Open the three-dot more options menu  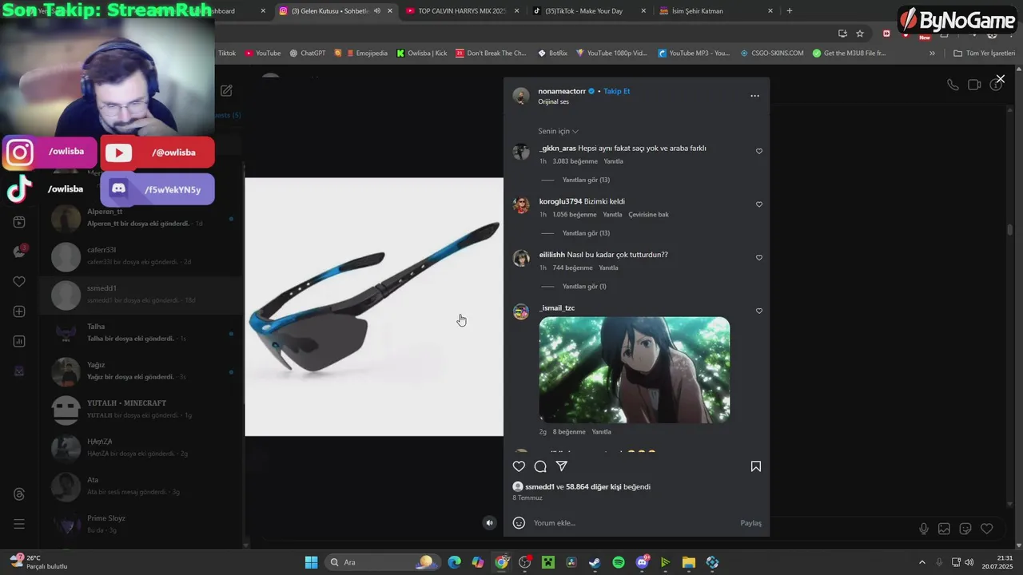pos(754,96)
